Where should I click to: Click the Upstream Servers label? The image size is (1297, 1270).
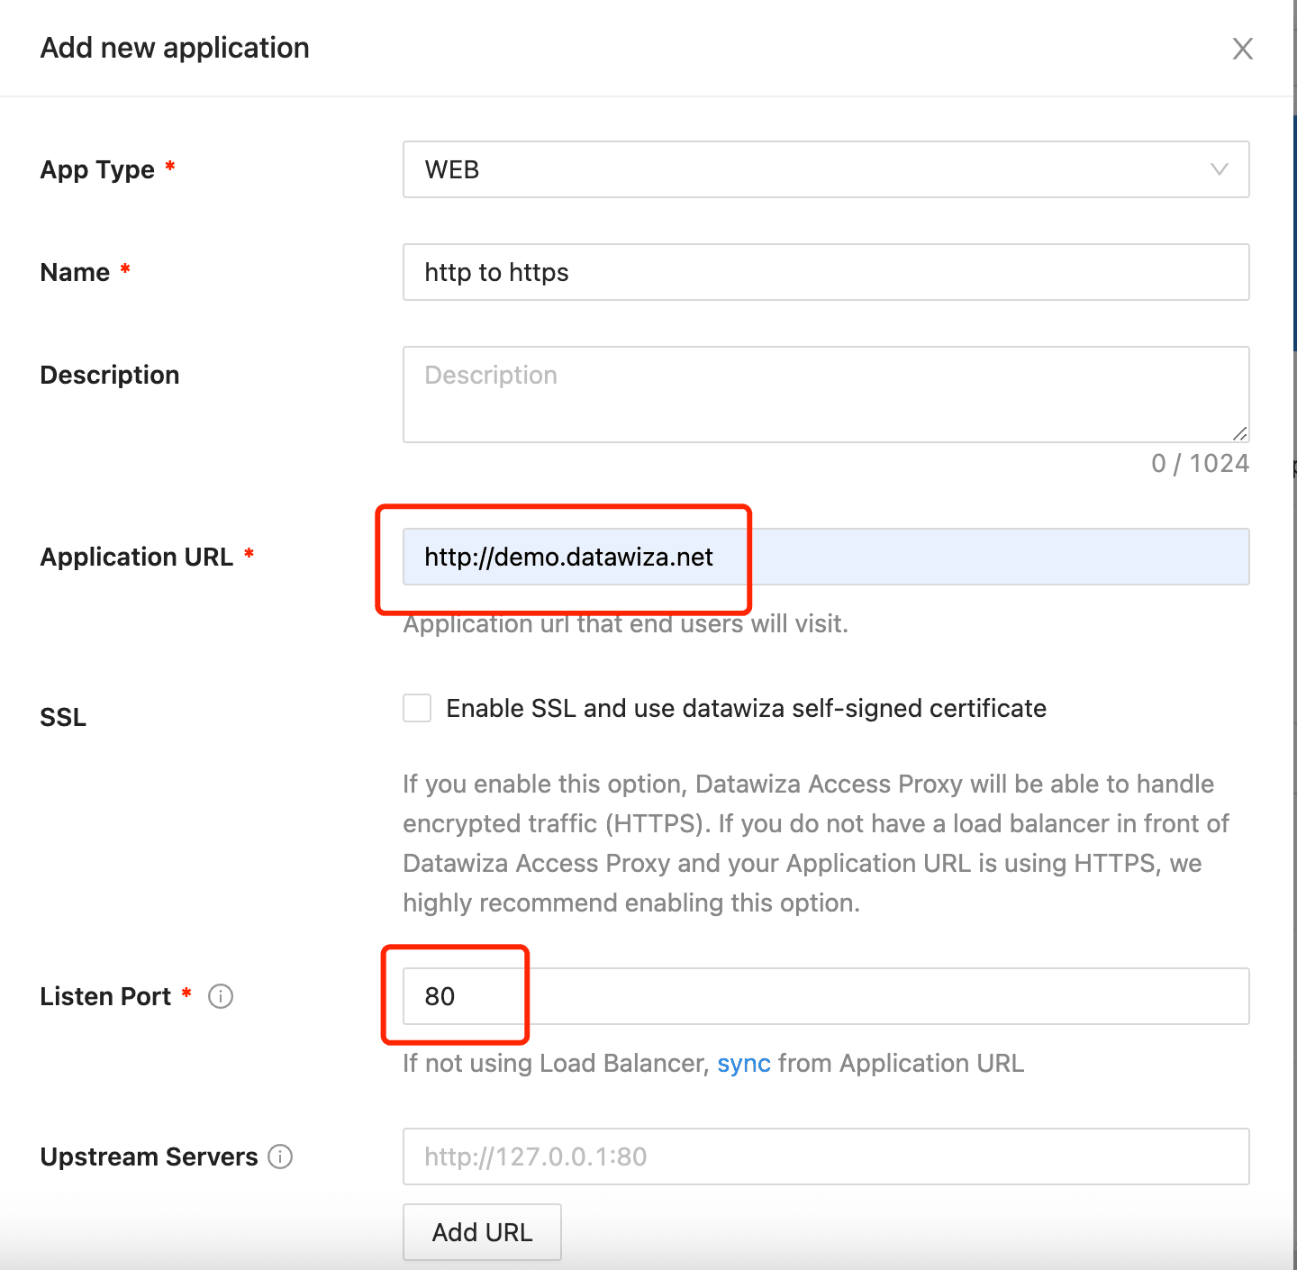[150, 1157]
